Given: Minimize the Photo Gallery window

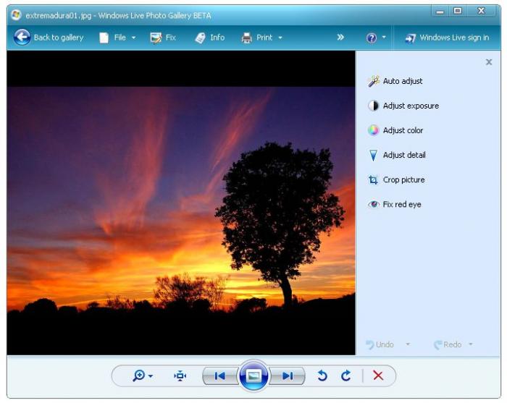Looking at the screenshot, I should pyautogui.click(x=440, y=12).
